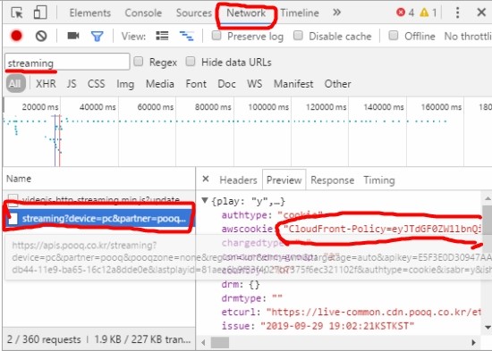The width and height of the screenshot is (492, 351).
Task: Filter requests by JS
Action: tap(72, 84)
